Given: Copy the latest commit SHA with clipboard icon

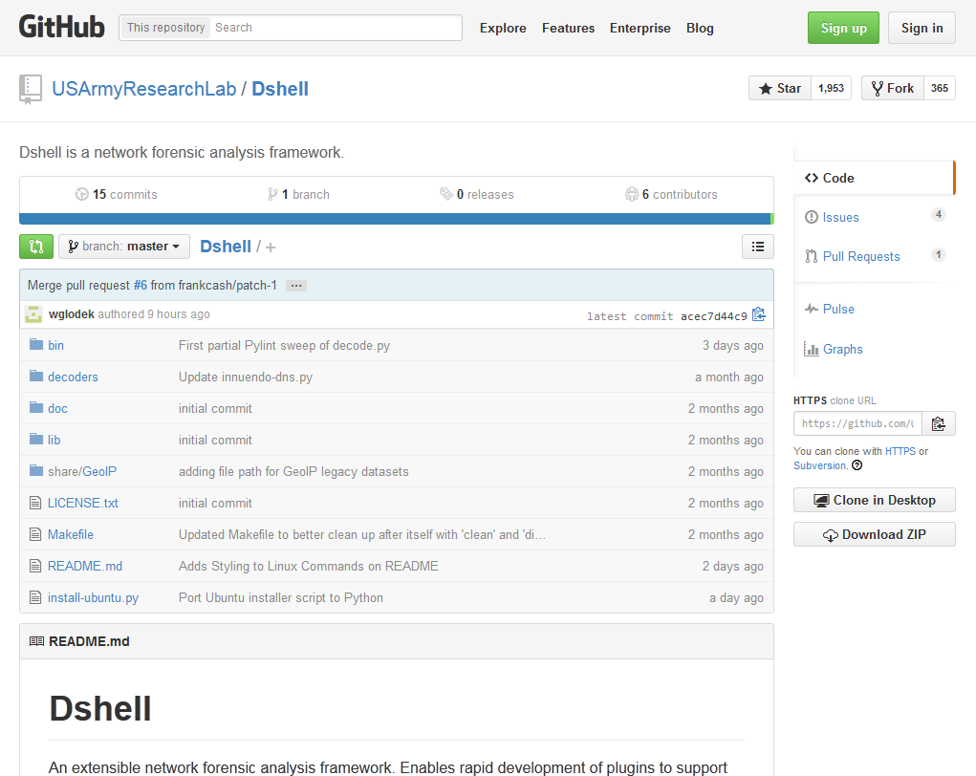Looking at the screenshot, I should [x=758, y=314].
